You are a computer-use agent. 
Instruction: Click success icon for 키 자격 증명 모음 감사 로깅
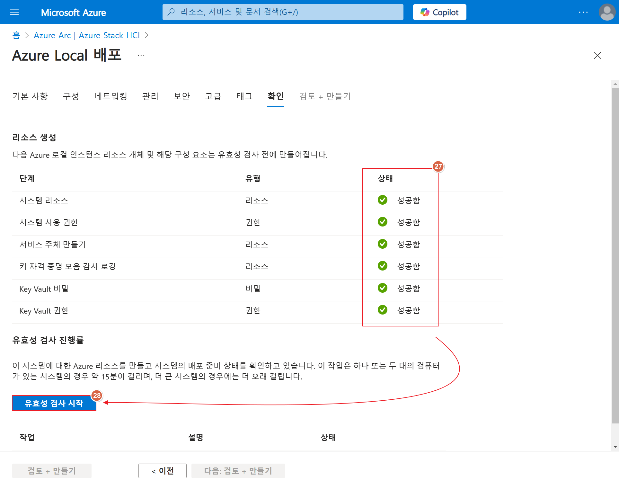click(382, 266)
